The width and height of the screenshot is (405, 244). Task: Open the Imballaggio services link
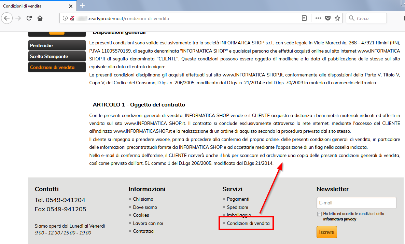pos(239,215)
